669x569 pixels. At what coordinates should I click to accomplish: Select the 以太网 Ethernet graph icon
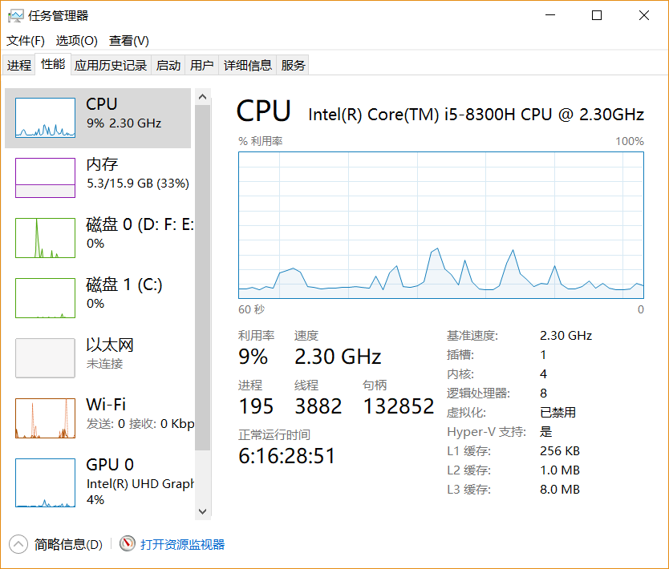coord(45,358)
